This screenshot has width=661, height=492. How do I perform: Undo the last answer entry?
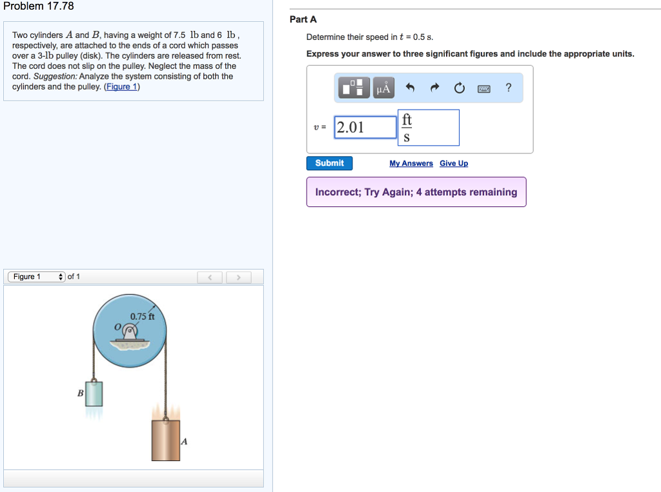click(x=411, y=88)
